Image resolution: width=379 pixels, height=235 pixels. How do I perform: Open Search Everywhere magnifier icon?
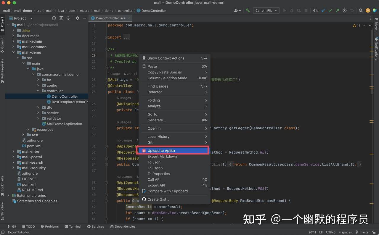pyautogui.click(x=361, y=10)
